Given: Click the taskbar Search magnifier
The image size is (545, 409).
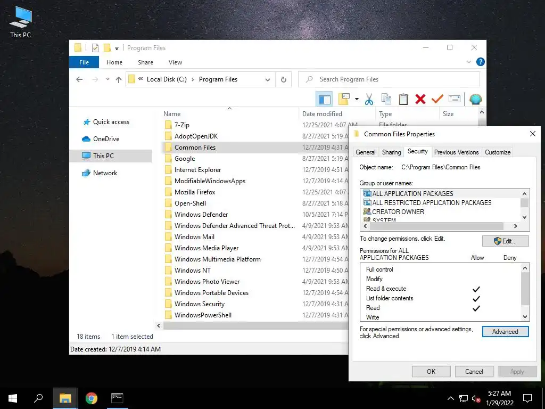Looking at the screenshot, I should point(38,398).
